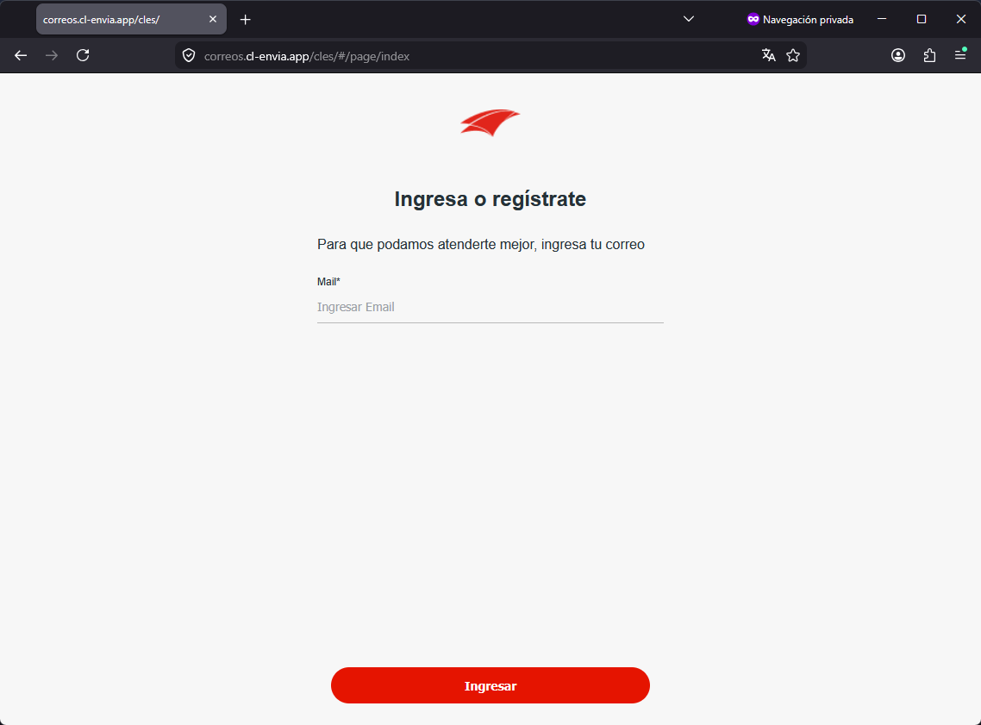
Task: Maximize the browser window
Action: 921,19
